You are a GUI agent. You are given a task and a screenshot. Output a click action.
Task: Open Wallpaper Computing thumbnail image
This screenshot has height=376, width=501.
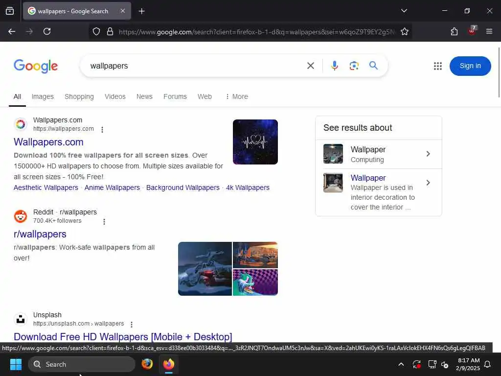coord(333,154)
